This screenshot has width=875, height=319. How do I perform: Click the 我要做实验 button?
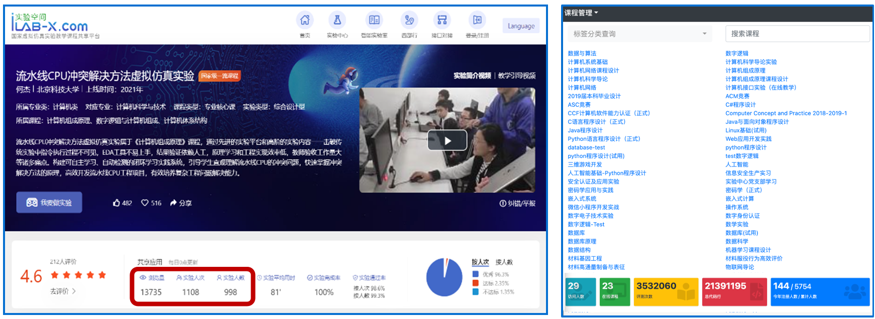click(49, 203)
